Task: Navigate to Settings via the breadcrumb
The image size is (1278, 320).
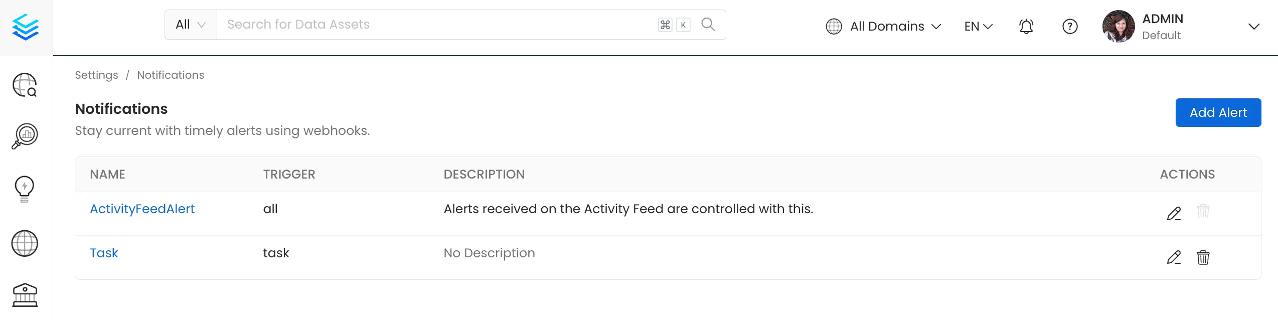Action: point(96,75)
